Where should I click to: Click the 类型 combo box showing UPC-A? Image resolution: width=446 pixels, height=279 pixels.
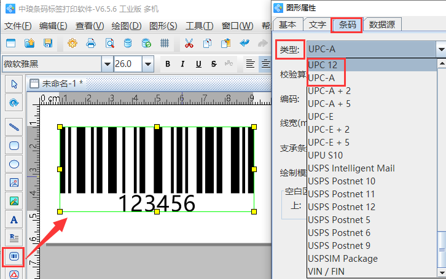pyautogui.click(x=371, y=50)
